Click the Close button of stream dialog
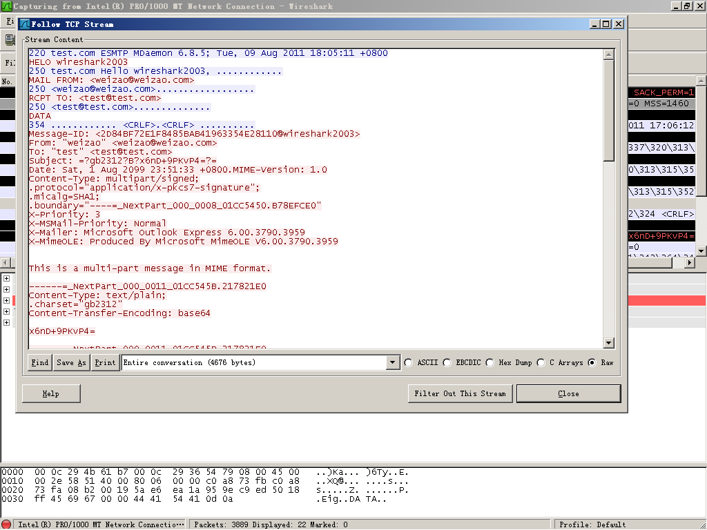 pyautogui.click(x=568, y=394)
